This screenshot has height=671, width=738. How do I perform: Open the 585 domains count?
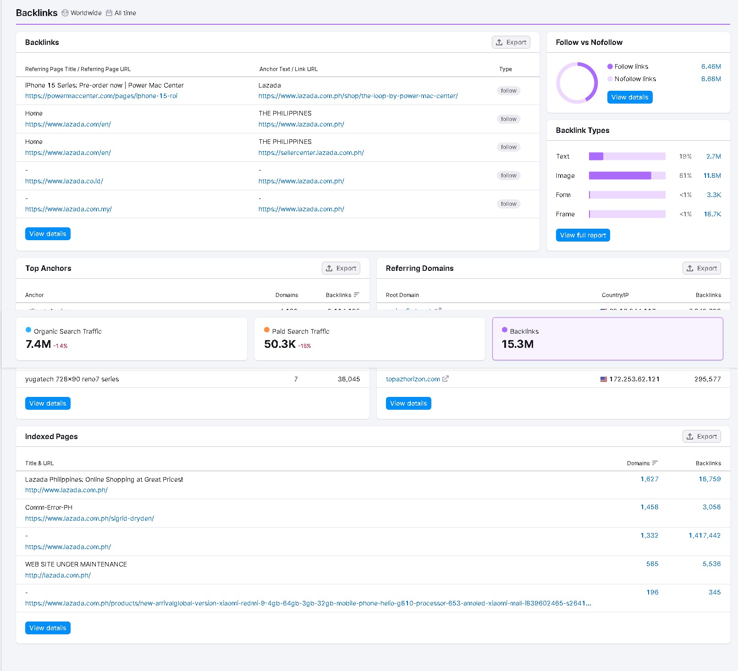point(652,564)
